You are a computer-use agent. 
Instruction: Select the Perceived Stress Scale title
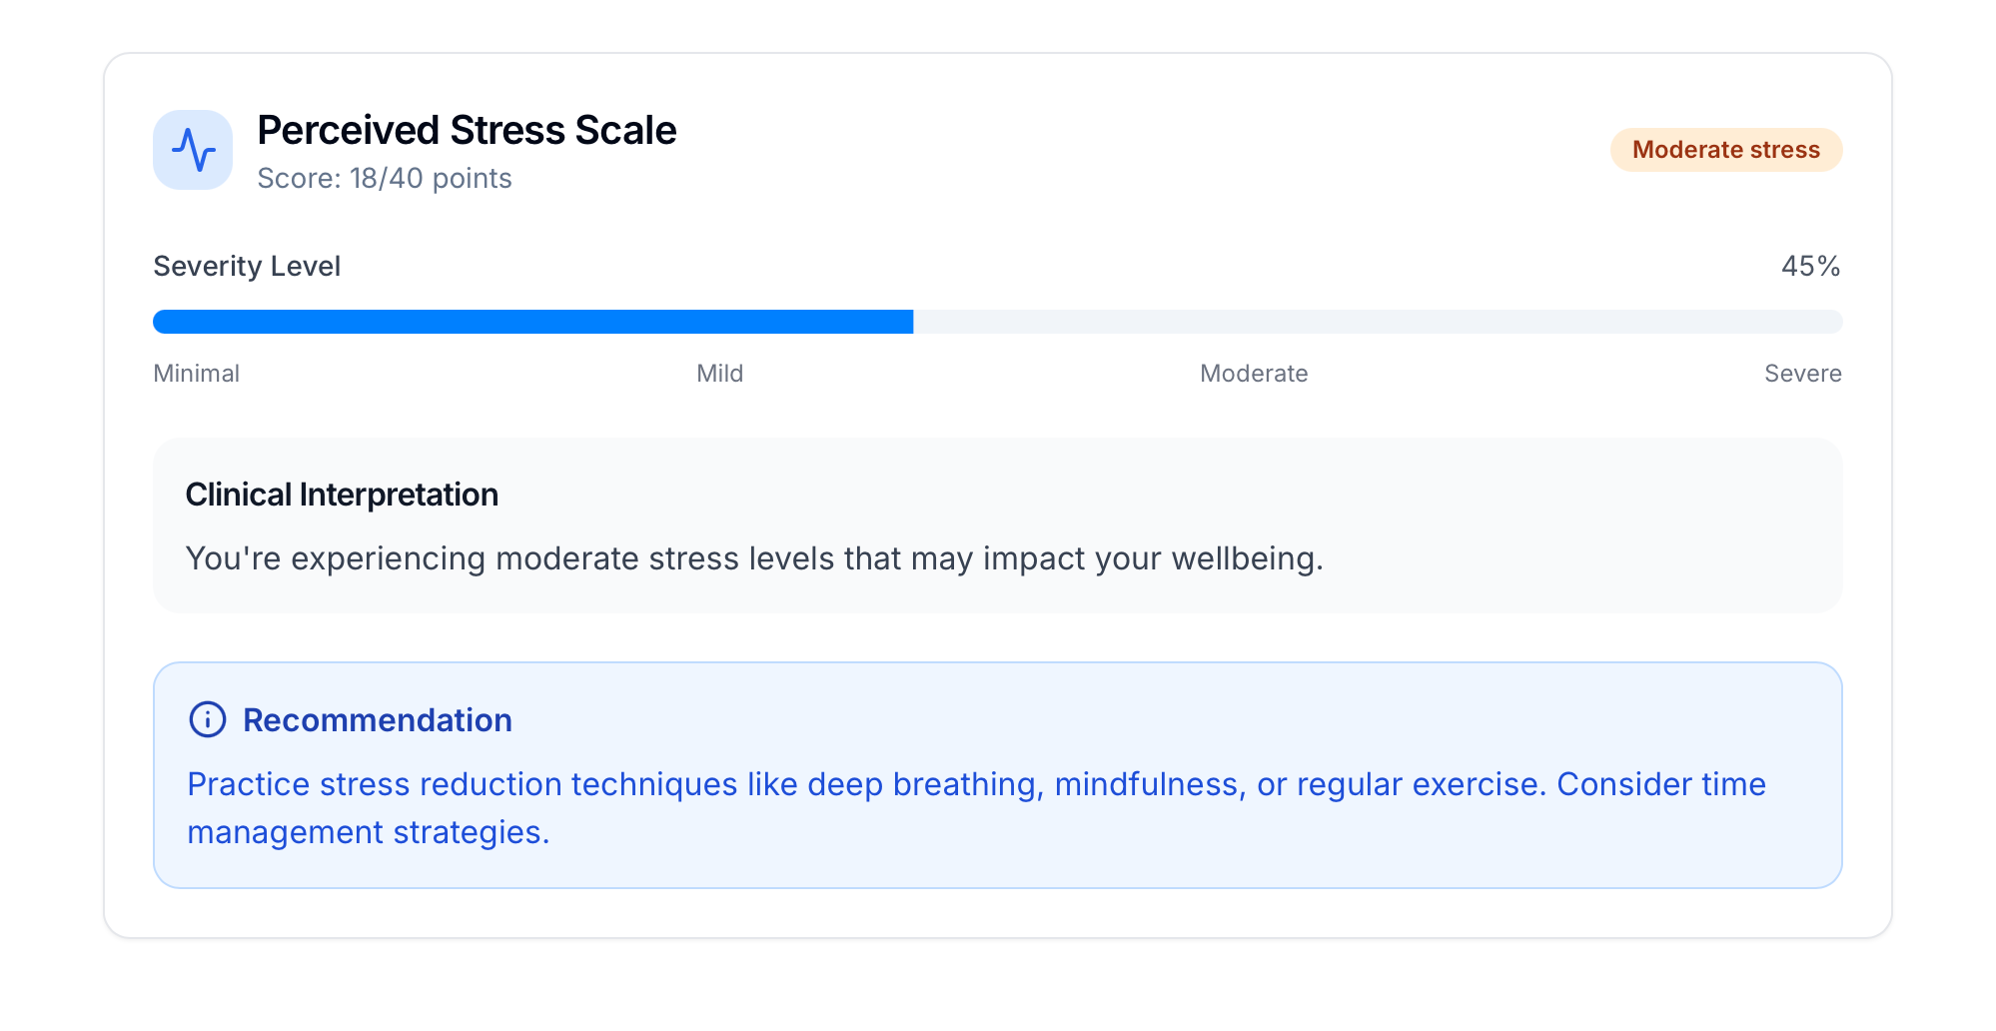click(467, 131)
